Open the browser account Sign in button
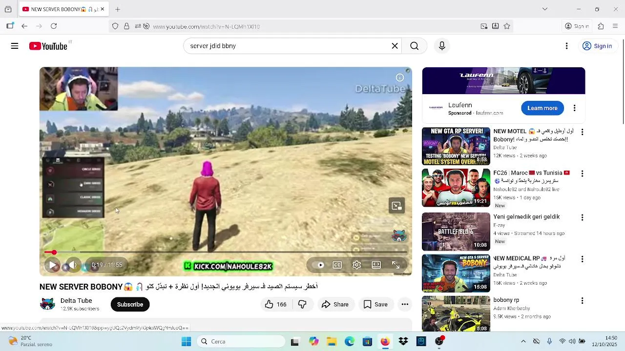The height and width of the screenshot is (351, 625). pos(577,26)
